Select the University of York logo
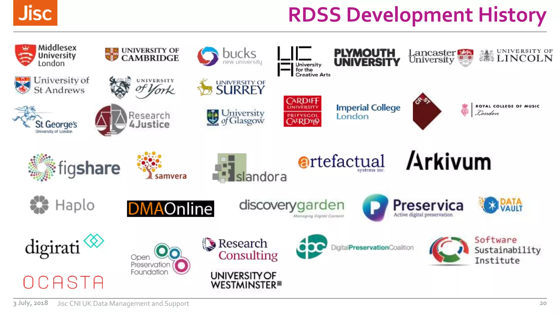Image resolution: width=560 pixels, height=315 pixels. point(142,87)
